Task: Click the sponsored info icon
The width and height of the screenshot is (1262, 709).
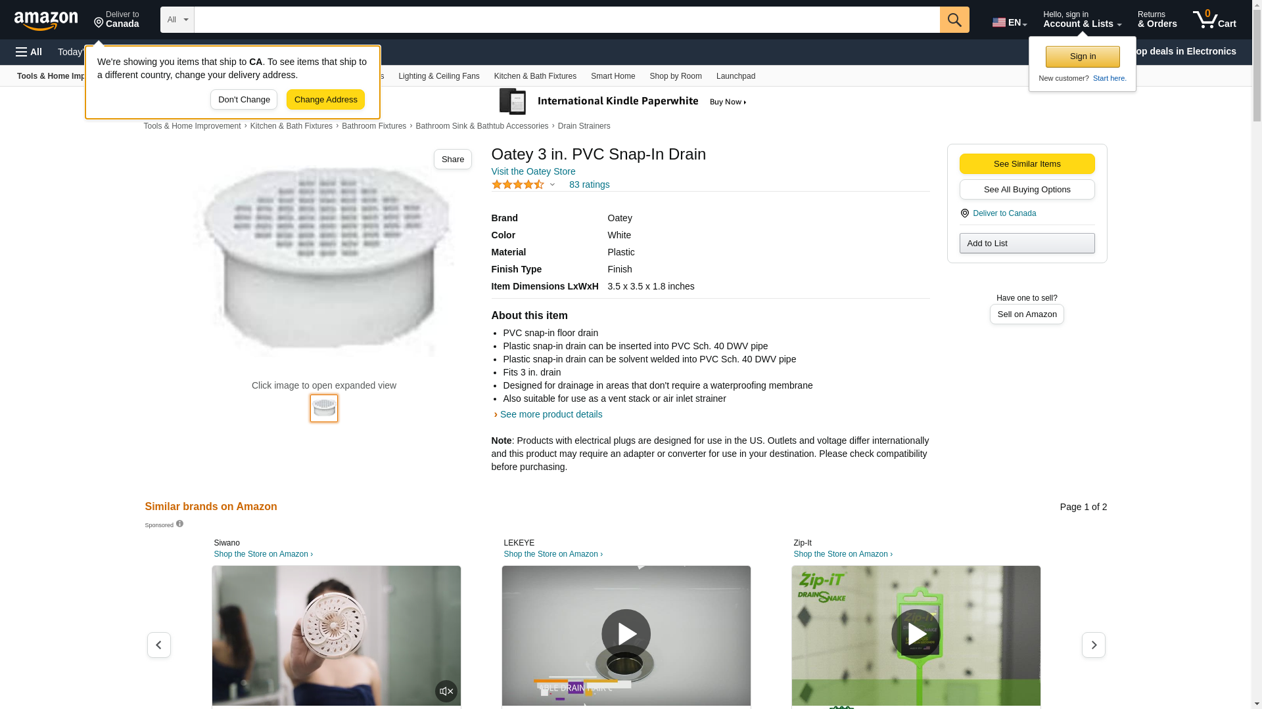Action: pyautogui.click(x=179, y=524)
